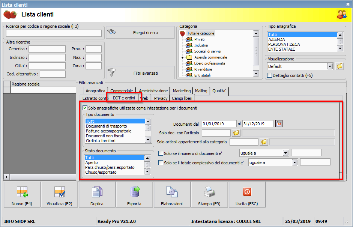
Task: Click the Cod. alternativo field
Action: [53, 74]
